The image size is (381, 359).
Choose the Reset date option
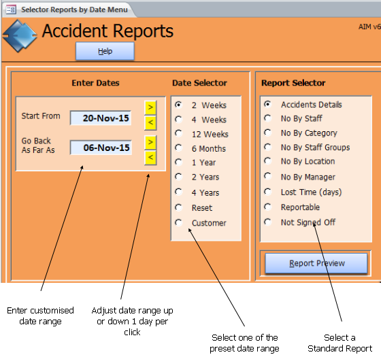[x=194, y=207]
